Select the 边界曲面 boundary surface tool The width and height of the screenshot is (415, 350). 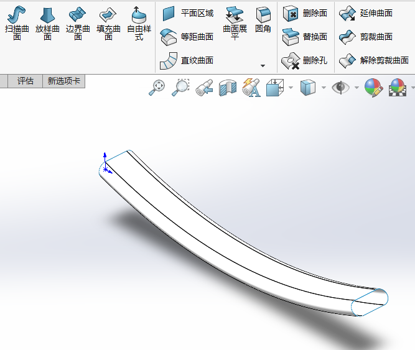(x=78, y=23)
